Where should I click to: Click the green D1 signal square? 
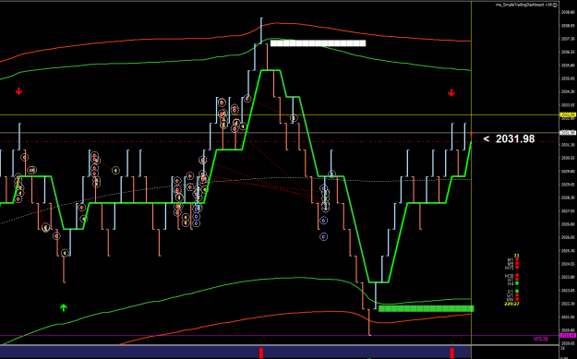(x=517, y=291)
